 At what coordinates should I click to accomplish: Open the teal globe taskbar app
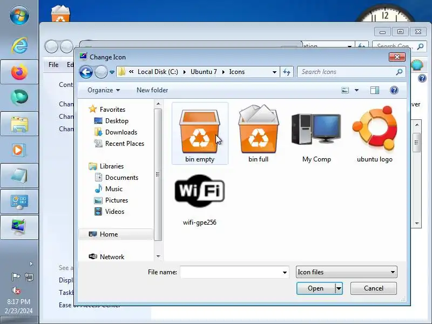(19, 98)
